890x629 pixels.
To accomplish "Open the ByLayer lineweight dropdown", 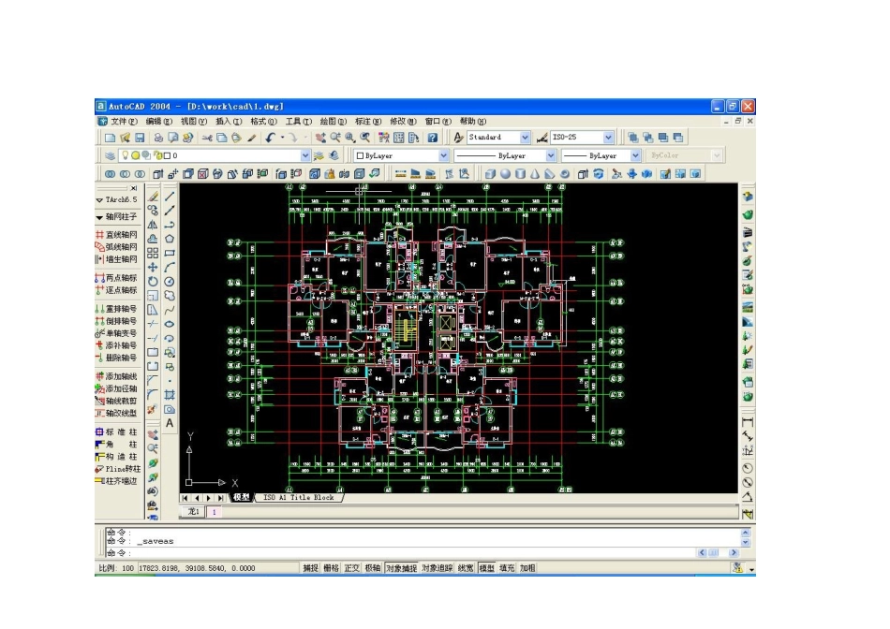I will (636, 155).
